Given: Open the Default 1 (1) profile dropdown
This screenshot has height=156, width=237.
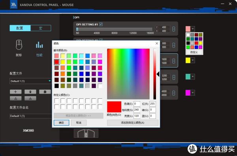Looking at the screenshot, I should [30, 81].
